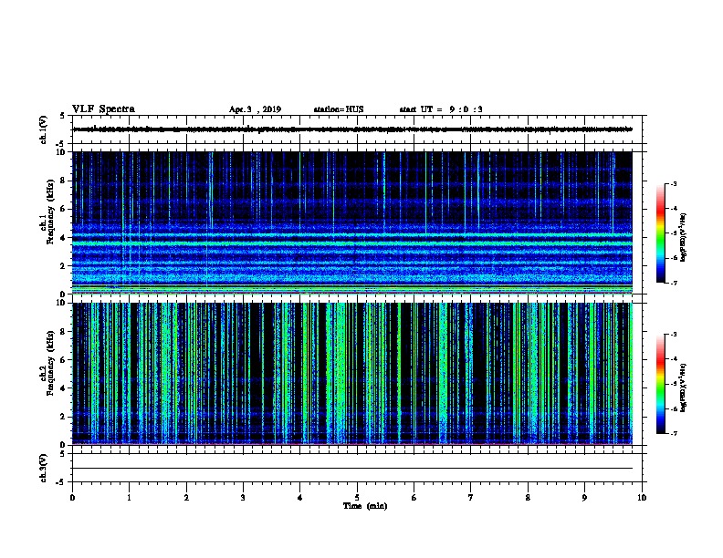This screenshot has height=558, width=723.
Task: Click the ch.1 colorbar log(PSD) label
Action: pyautogui.click(x=684, y=237)
